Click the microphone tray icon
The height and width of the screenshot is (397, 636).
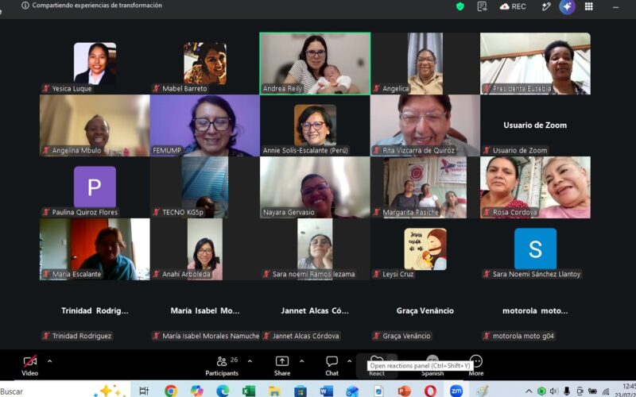567,391
